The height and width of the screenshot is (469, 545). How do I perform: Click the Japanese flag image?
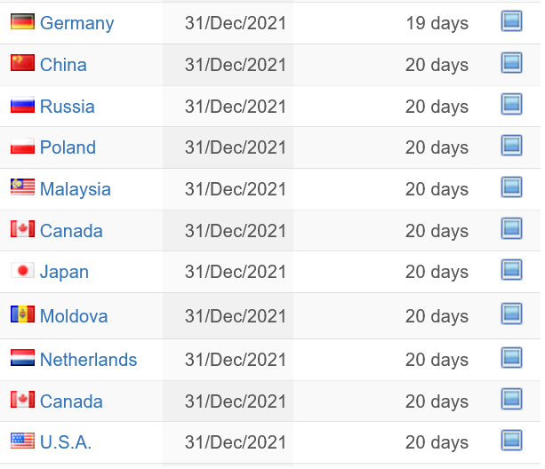click(22, 270)
